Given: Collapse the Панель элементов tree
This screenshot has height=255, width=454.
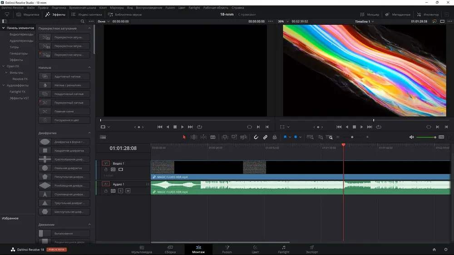Looking at the screenshot, I should point(4,28).
